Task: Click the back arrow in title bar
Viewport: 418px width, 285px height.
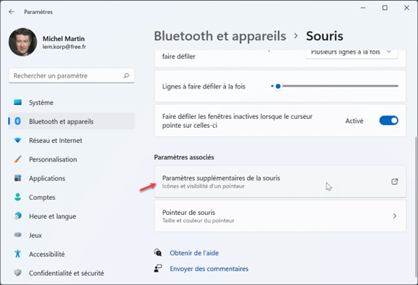Action: click(x=12, y=12)
